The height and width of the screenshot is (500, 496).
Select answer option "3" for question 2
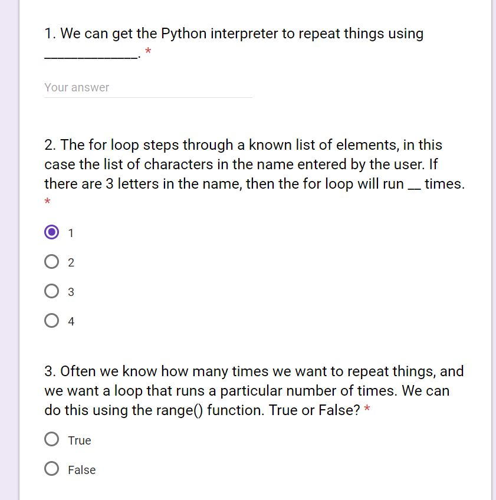pos(52,291)
